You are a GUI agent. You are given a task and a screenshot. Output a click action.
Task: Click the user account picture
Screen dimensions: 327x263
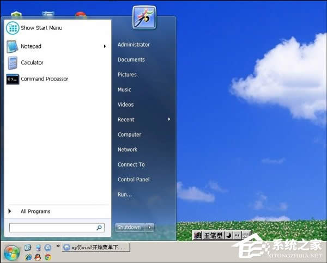pos(144,17)
